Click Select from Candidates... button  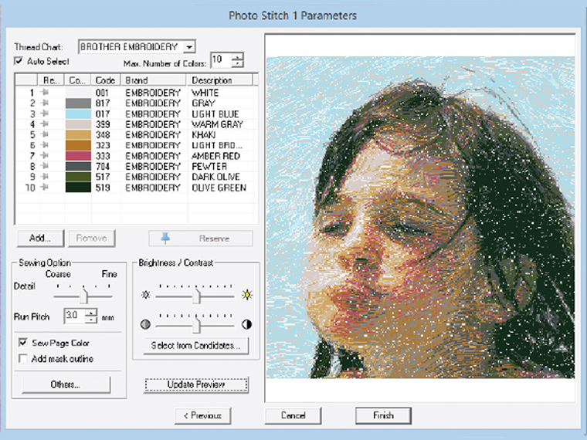point(195,345)
